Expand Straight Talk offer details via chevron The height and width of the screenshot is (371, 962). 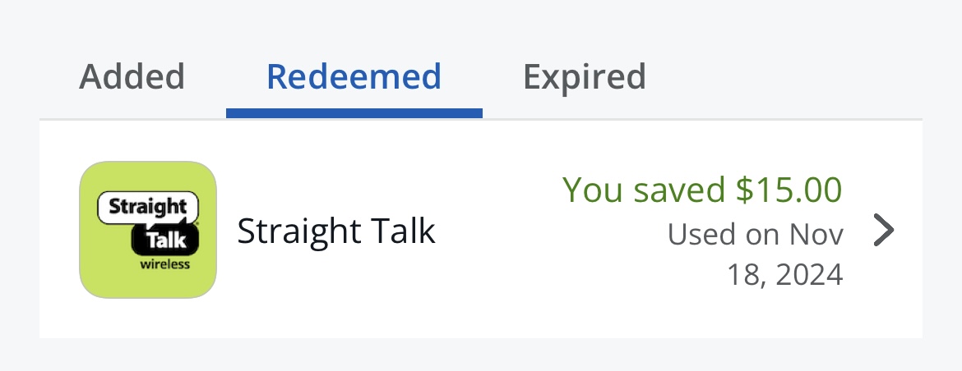883,230
